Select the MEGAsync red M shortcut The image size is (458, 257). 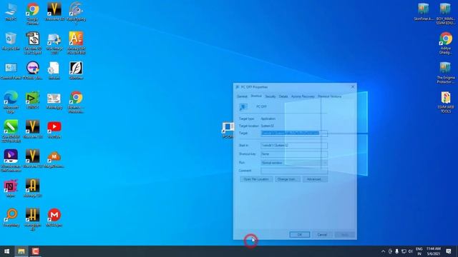54,218
